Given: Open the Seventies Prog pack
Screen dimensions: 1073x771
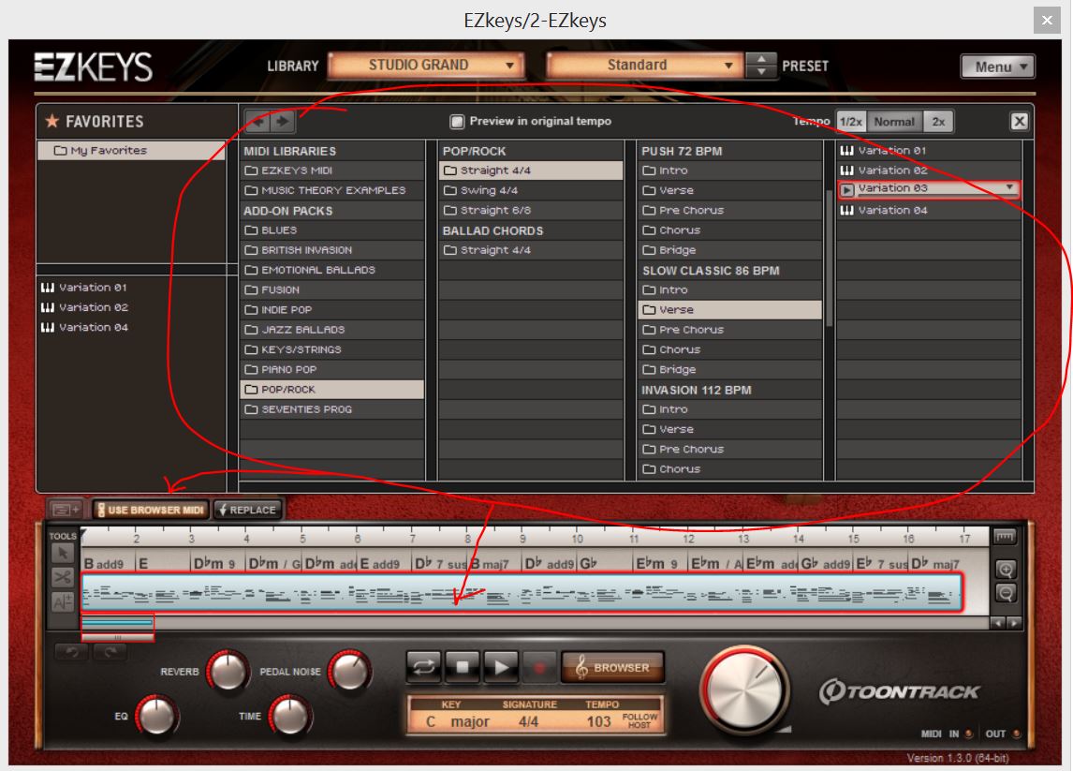Looking at the screenshot, I should [331, 409].
